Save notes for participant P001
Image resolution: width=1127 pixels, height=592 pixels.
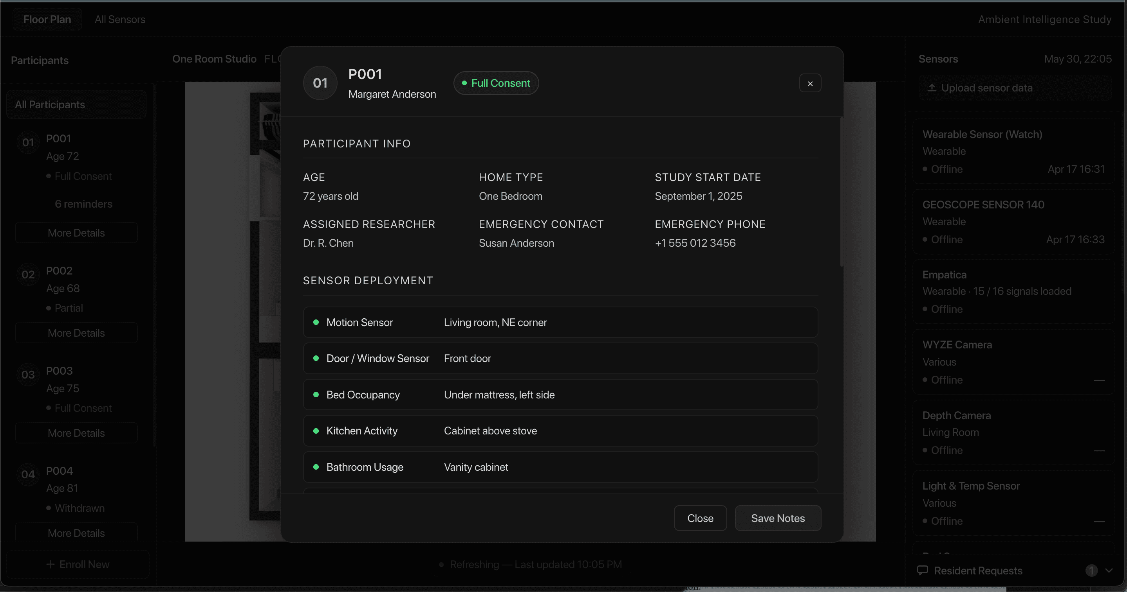coord(778,518)
